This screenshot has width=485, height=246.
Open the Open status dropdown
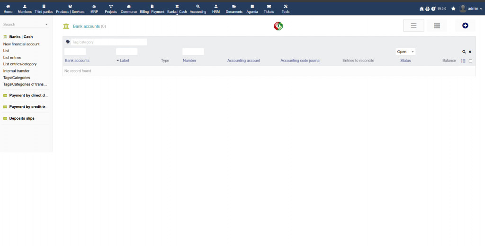405,52
